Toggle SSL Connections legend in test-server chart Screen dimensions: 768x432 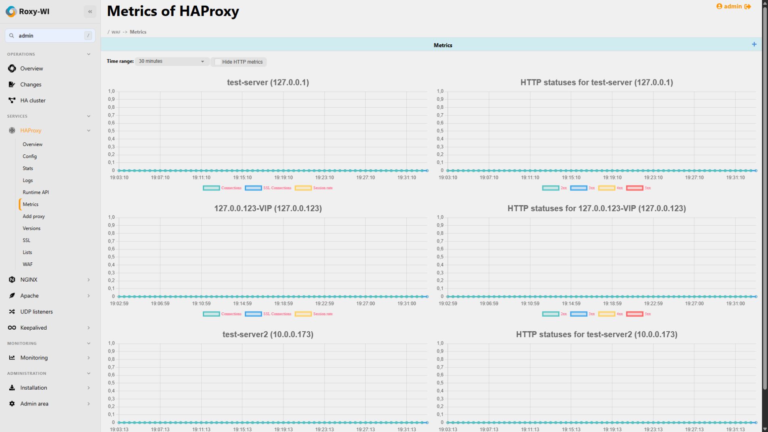268,188
